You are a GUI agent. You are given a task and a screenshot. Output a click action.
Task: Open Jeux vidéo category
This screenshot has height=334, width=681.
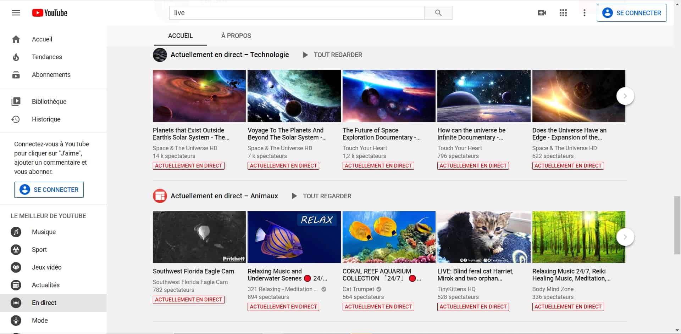pyautogui.click(x=46, y=267)
